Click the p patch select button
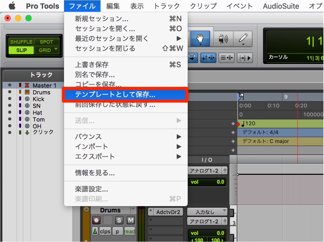Viewport: 324px width, 242px height. click(117, 232)
